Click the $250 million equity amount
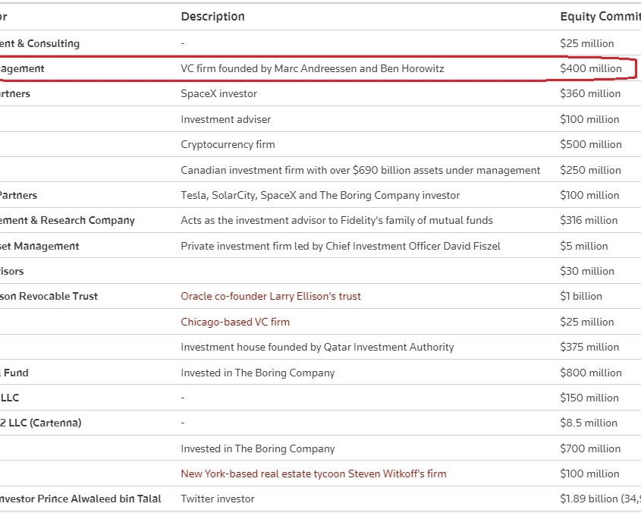This screenshot has height=516, width=641. [590, 170]
